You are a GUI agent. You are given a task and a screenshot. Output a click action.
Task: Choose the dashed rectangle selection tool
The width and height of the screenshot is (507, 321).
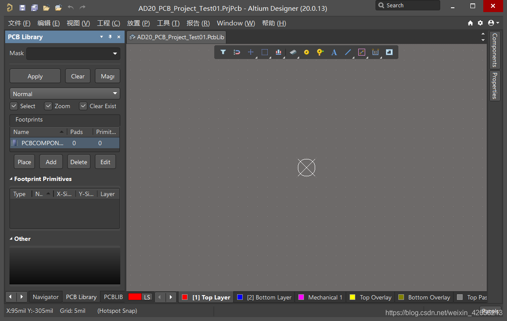tap(265, 52)
